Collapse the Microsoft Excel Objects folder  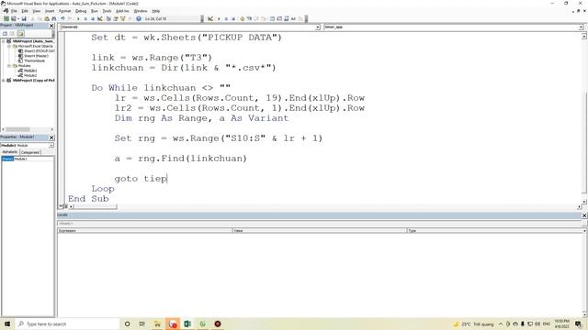(9, 47)
